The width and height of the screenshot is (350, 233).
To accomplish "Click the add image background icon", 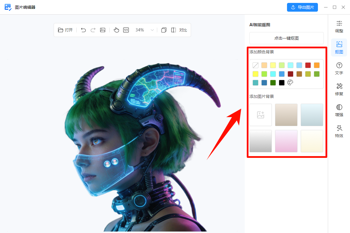I will 260,115.
